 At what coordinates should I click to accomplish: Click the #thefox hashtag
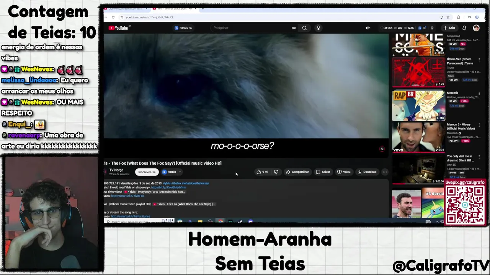[x=176, y=183]
